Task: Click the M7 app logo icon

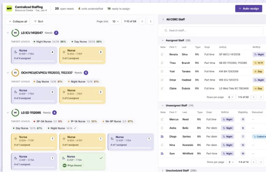Action: tap(9, 9)
